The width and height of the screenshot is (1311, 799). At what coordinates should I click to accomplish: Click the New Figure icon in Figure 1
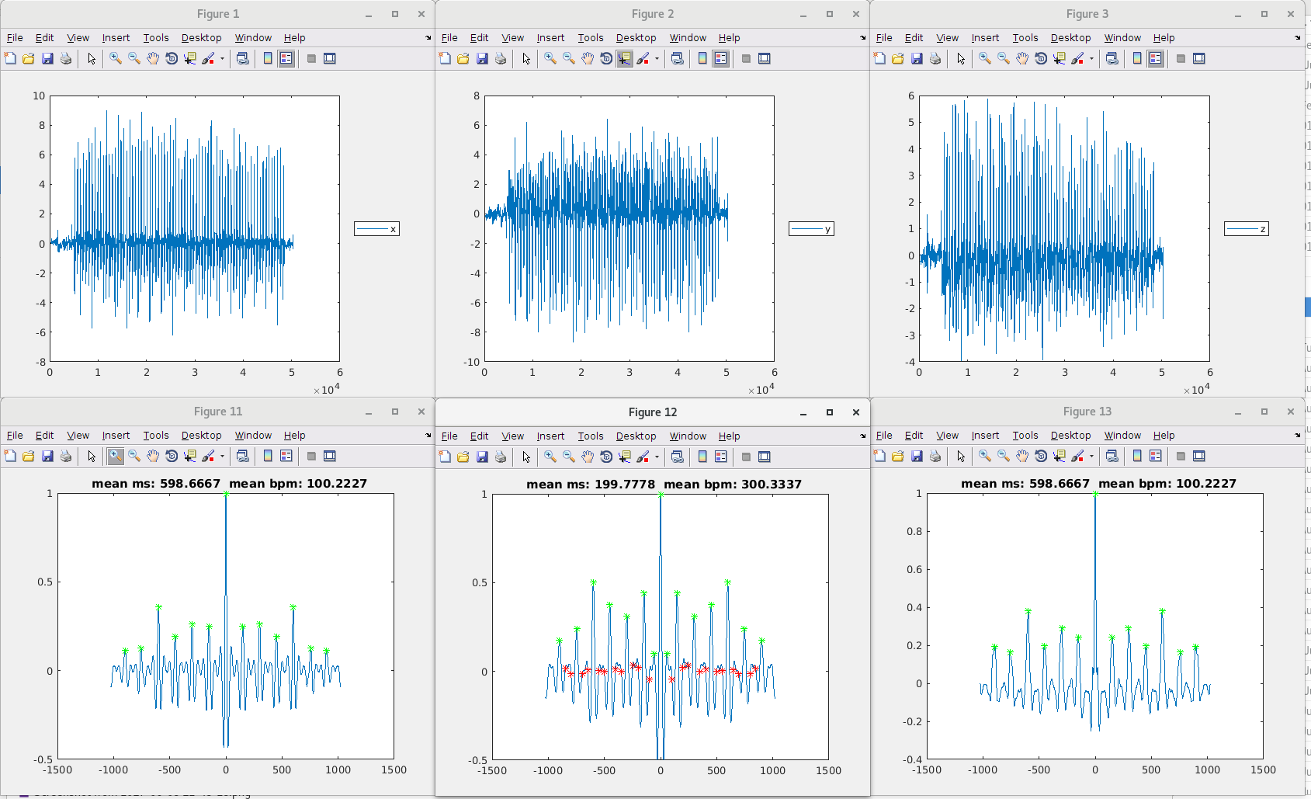[10, 58]
